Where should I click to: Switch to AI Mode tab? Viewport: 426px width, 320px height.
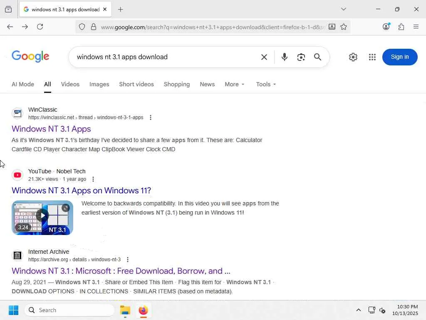(x=23, y=84)
